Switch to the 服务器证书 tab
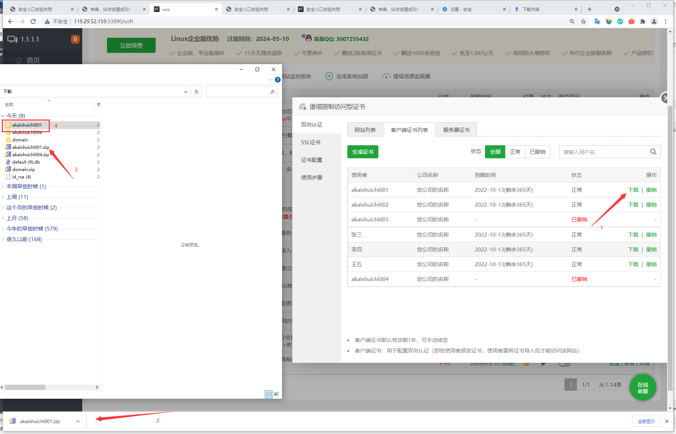The width and height of the screenshot is (676, 434). pos(456,129)
